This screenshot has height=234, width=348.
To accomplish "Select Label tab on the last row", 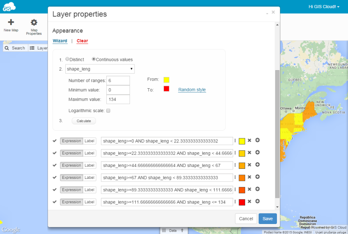I will (89, 202).
